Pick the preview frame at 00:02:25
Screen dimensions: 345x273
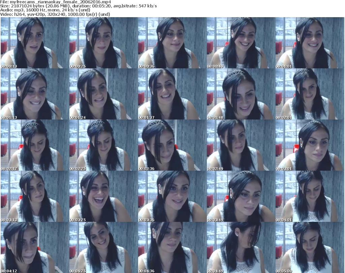tap(104, 145)
